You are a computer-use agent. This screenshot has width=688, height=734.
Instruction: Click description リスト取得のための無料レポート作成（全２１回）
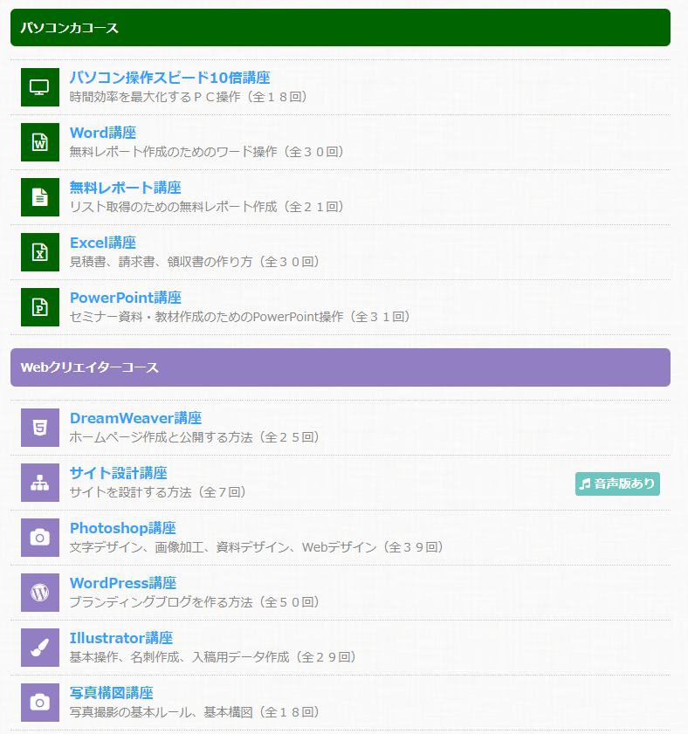(x=209, y=207)
